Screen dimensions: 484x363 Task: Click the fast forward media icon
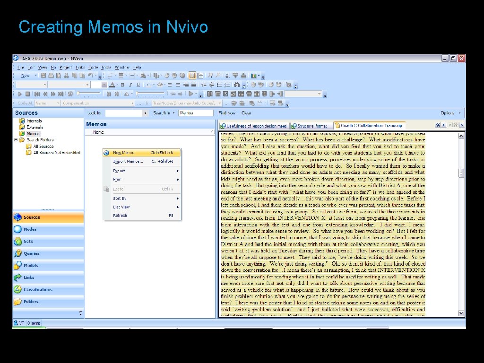click(x=53, y=94)
